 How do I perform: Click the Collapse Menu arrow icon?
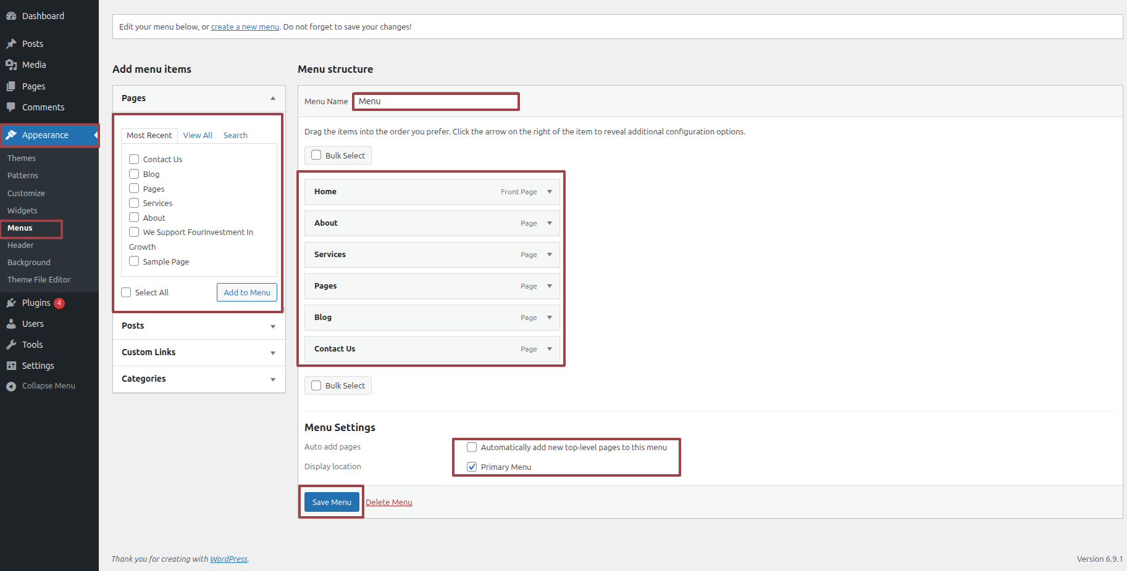11,386
